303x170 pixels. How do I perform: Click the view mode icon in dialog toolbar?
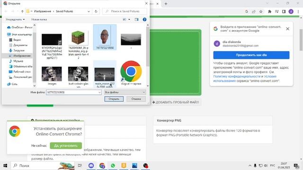pos(125,19)
